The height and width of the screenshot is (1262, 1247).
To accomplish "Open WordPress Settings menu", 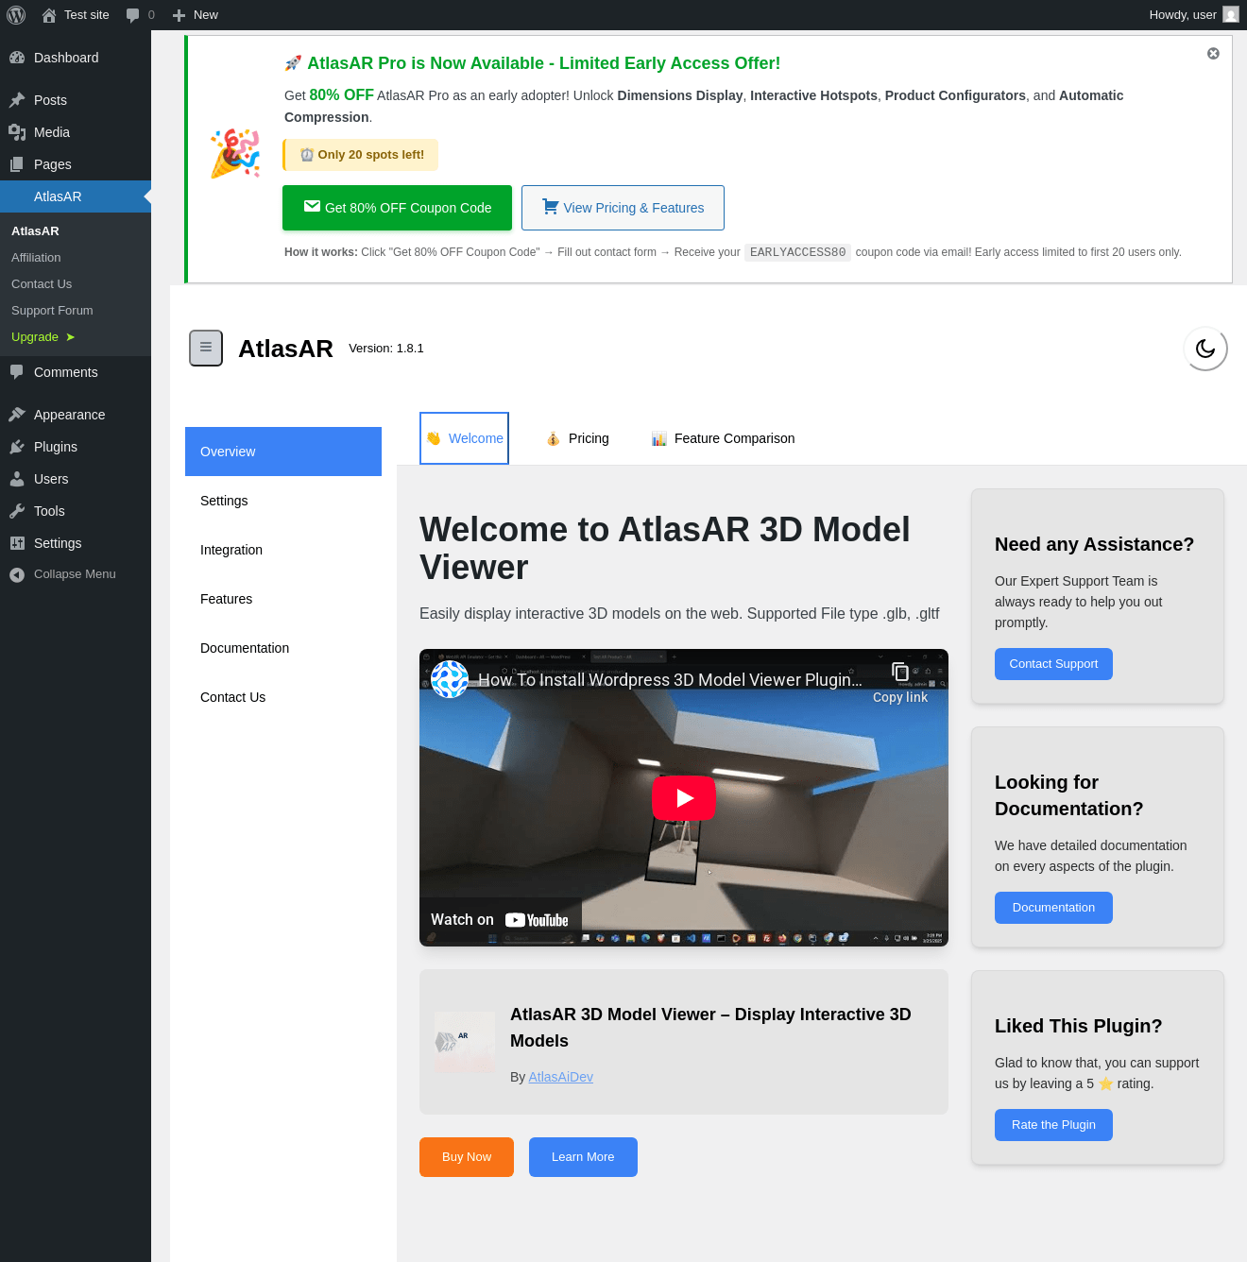I will tap(76, 543).
